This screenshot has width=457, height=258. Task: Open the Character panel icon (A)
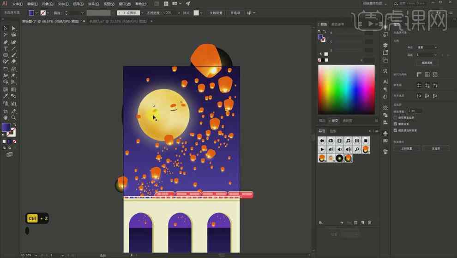(385, 82)
